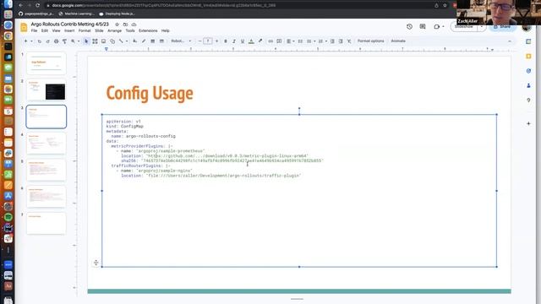Image resolution: width=541 pixels, height=304 pixels.
Task: Click the print icon
Action: (x=57, y=41)
